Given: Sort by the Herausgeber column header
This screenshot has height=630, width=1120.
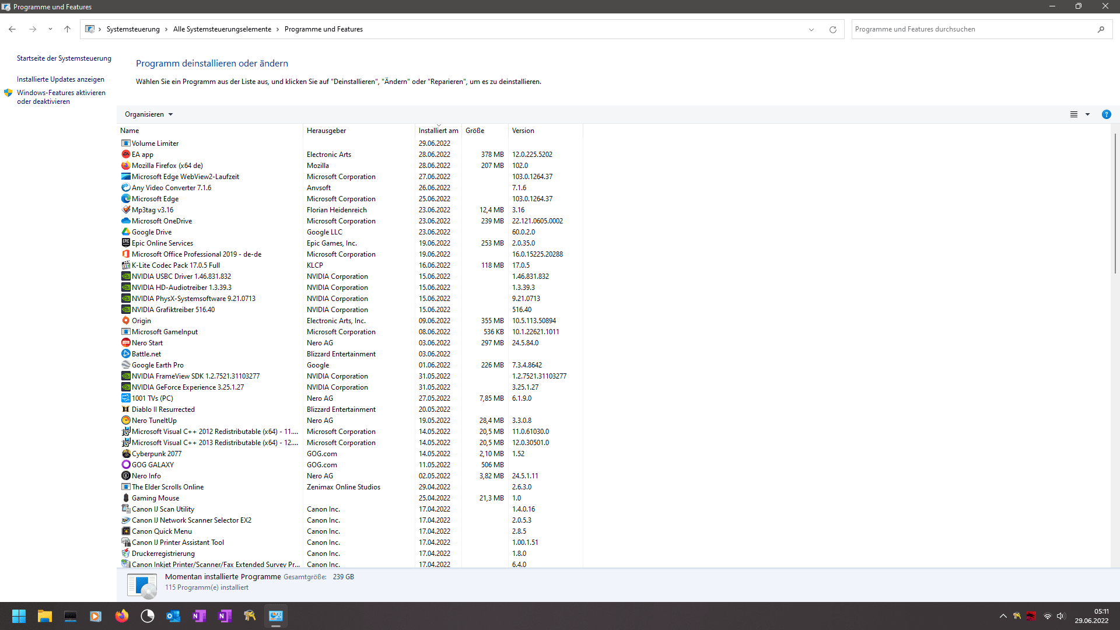Looking at the screenshot, I should point(359,131).
